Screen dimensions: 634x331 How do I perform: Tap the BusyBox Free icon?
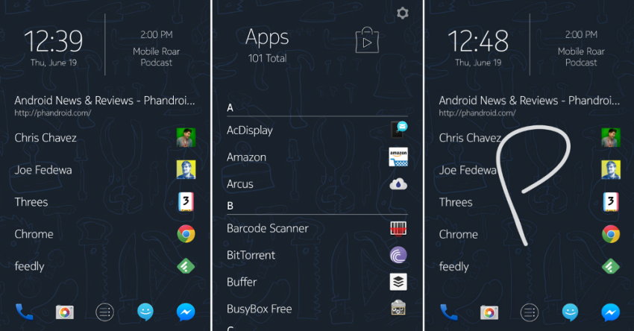pyautogui.click(x=398, y=308)
